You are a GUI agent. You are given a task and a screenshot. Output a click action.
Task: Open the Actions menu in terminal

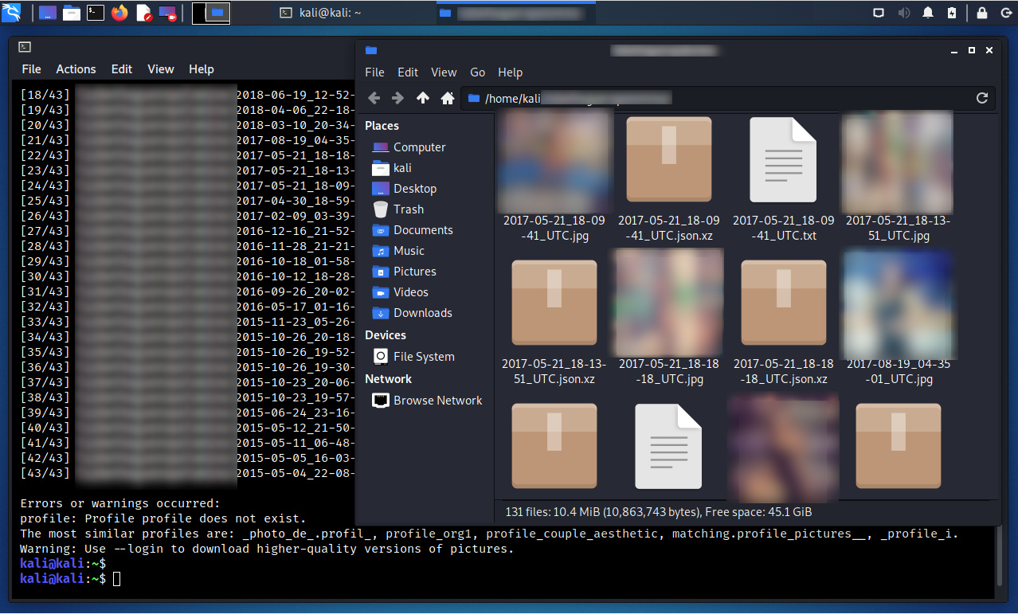click(x=76, y=69)
